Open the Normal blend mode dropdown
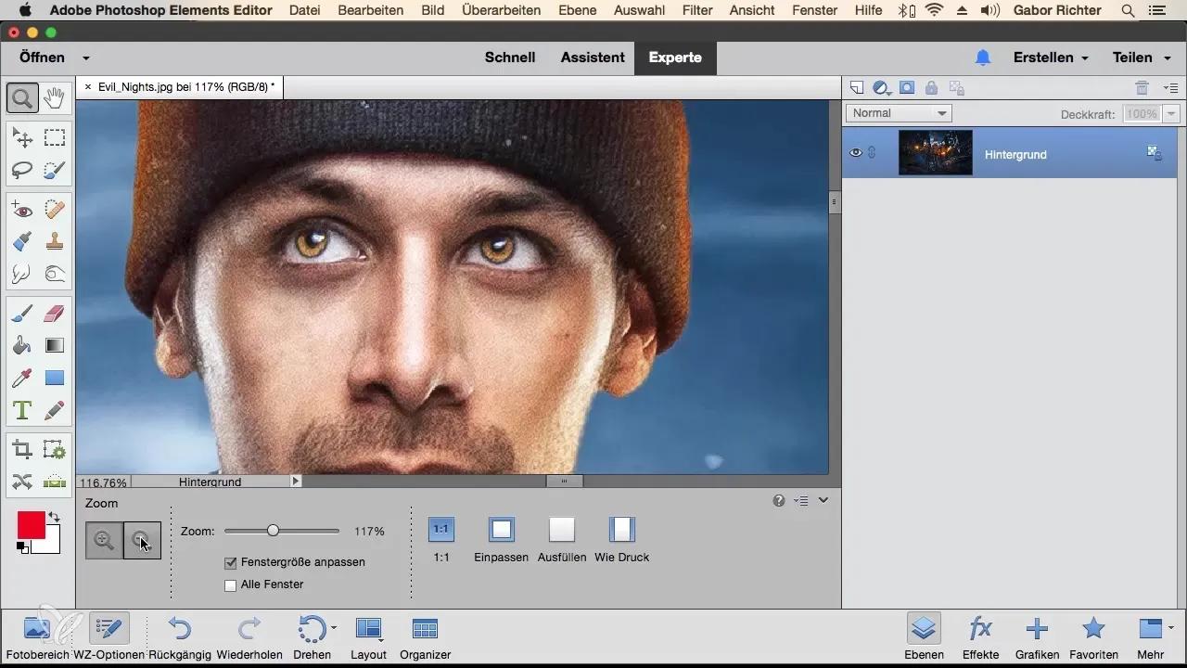This screenshot has width=1187, height=668. click(x=899, y=113)
